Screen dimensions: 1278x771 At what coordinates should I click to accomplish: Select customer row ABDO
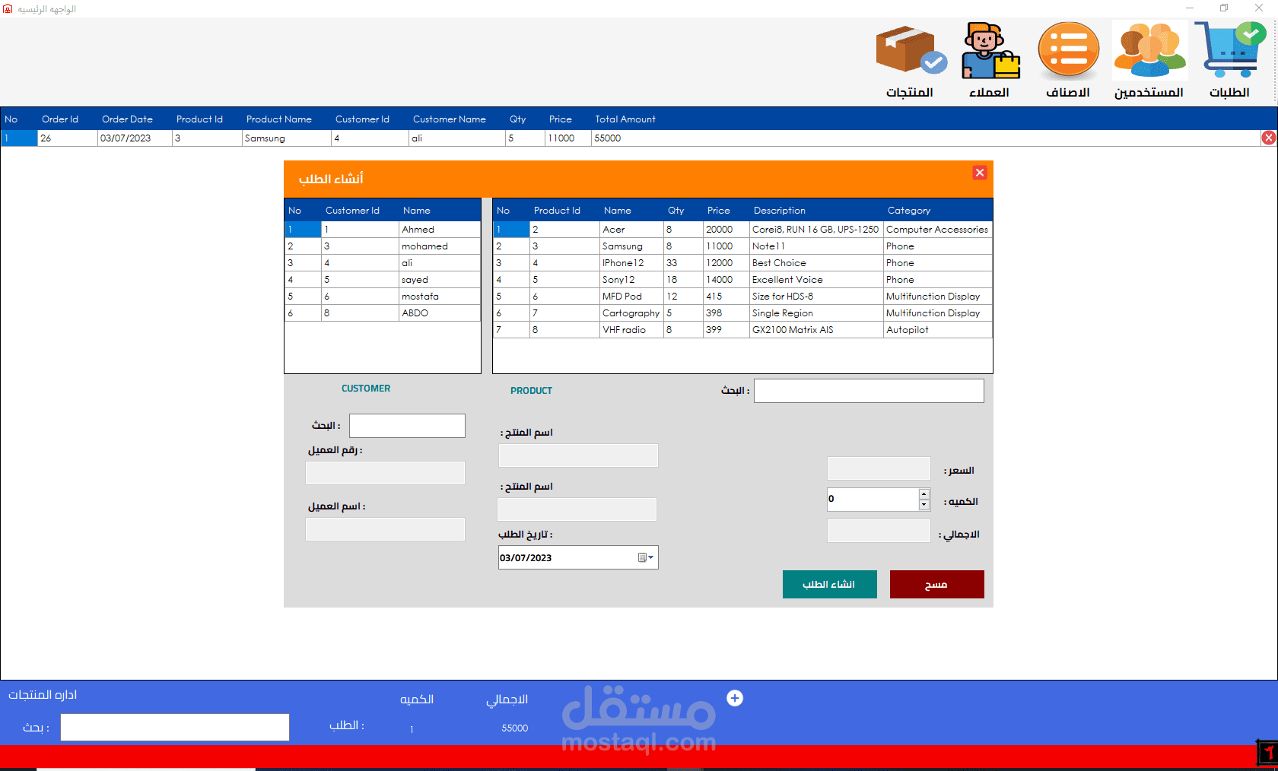383,313
